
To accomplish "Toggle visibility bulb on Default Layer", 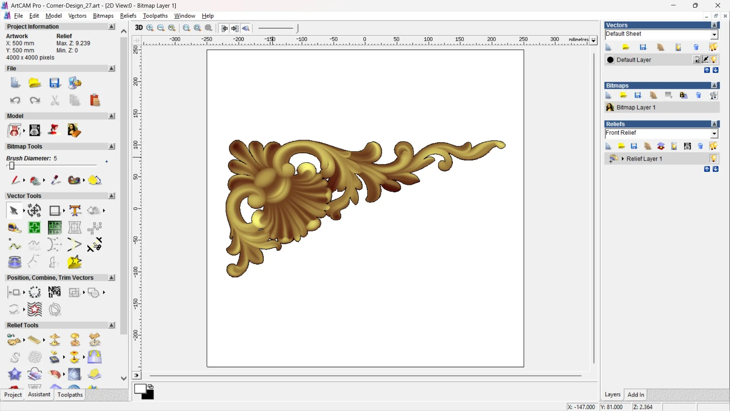I will [x=714, y=60].
